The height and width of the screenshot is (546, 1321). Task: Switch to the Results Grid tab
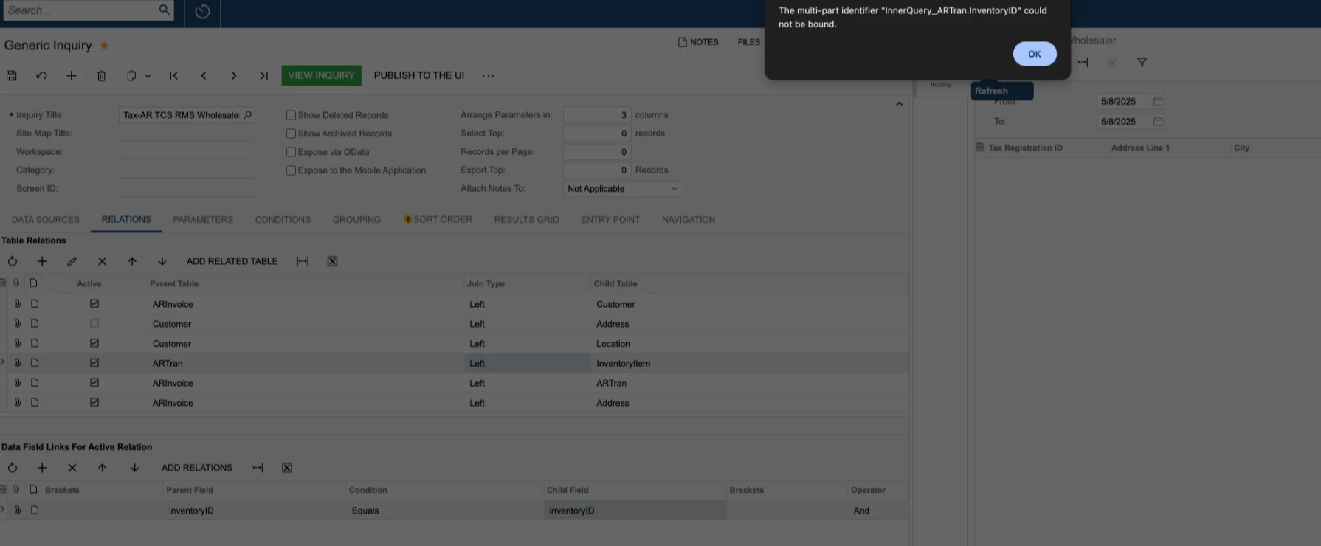526,220
